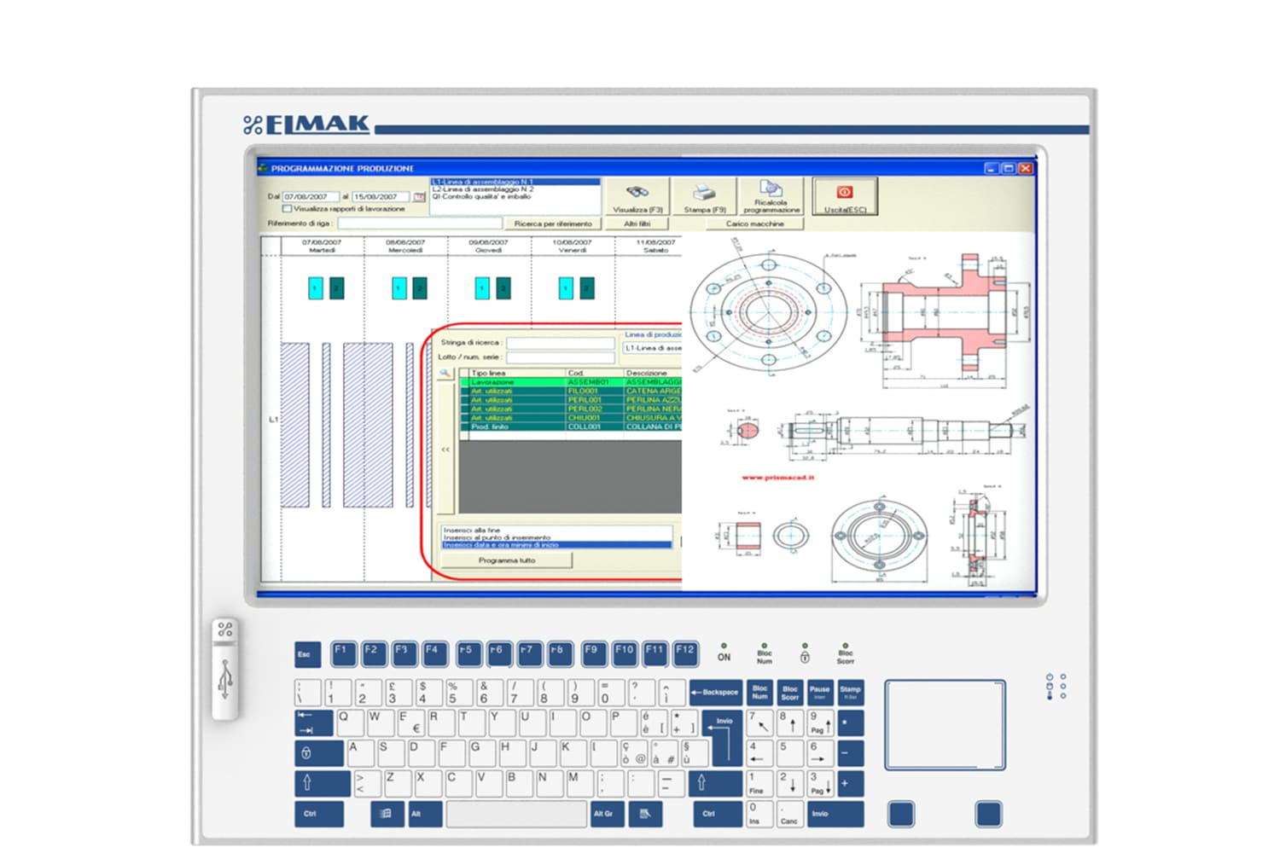Click the Visualizza (F3) binoculars button
The image size is (1280, 853).
tap(637, 198)
